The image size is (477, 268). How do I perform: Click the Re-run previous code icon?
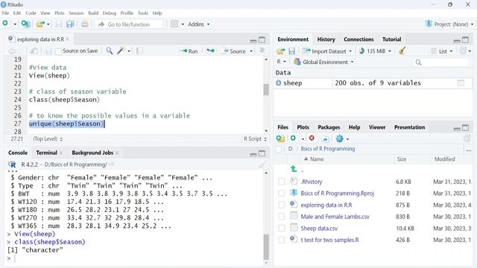coord(210,51)
